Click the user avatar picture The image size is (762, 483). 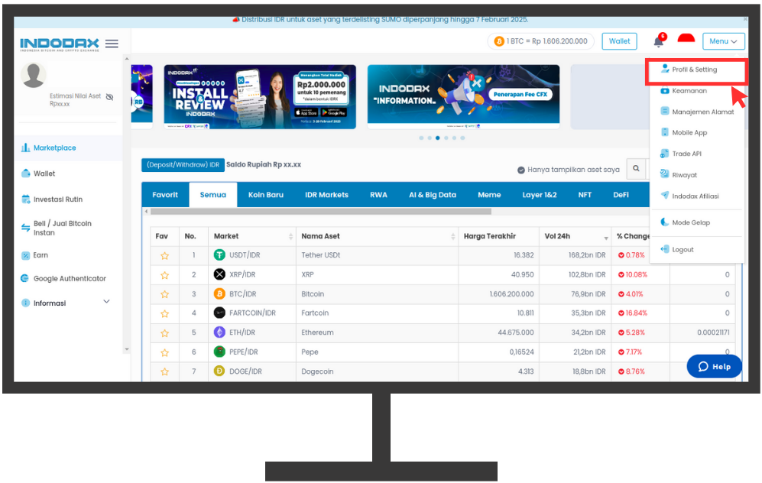[34, 75]
